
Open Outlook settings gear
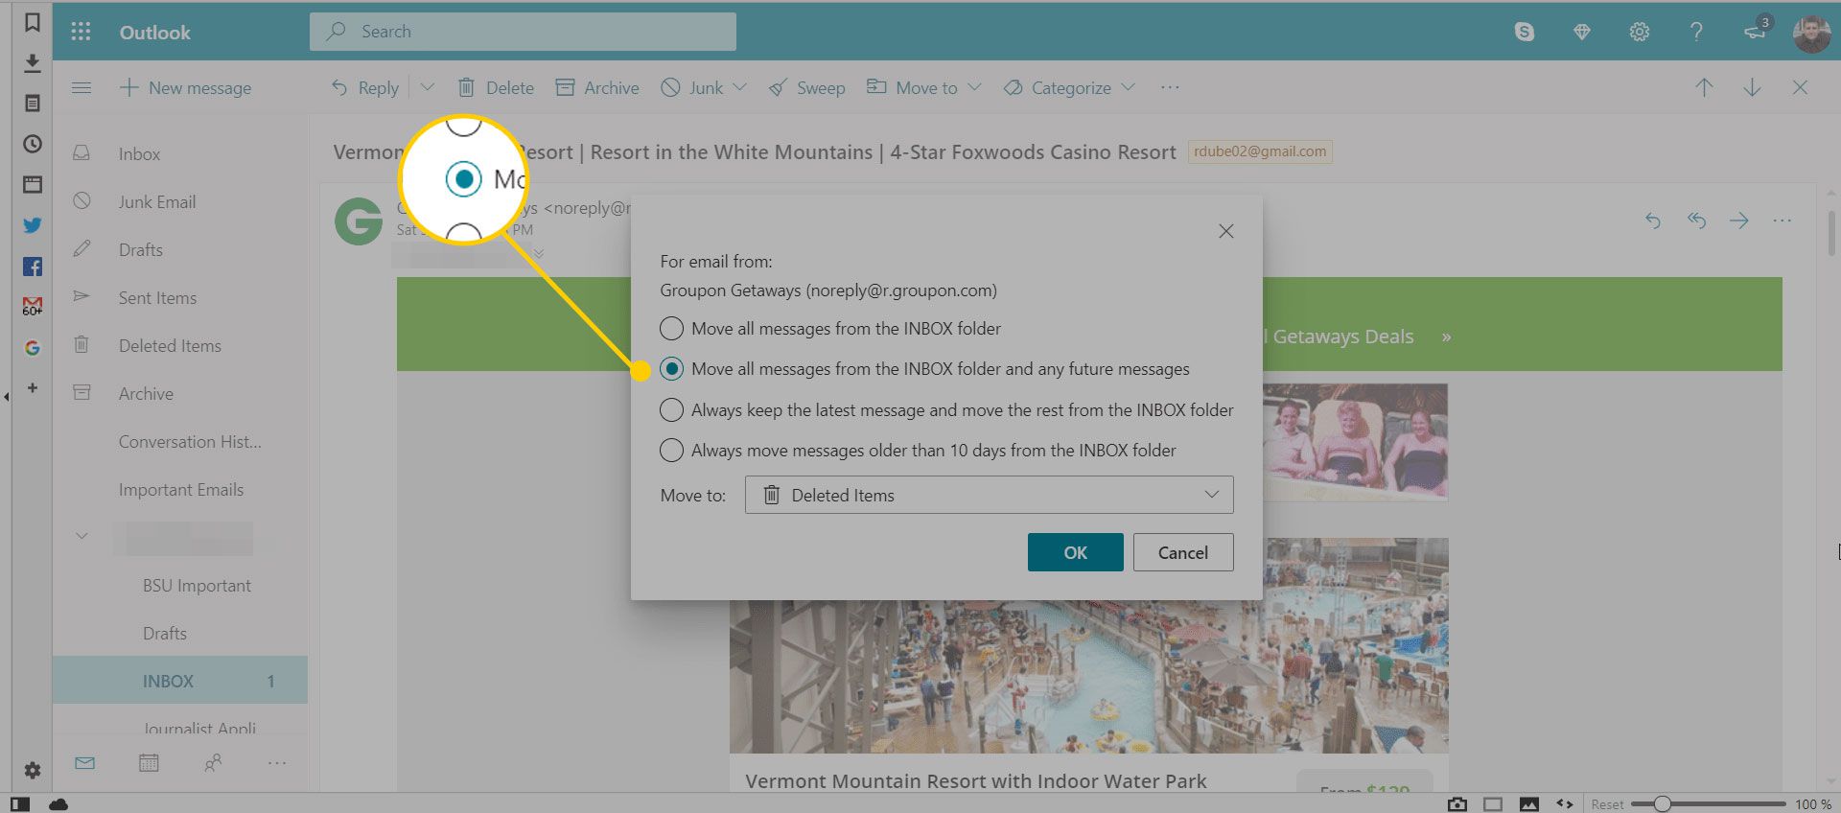[x=1640, y=32]
